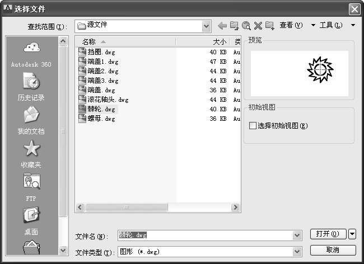Select the file name 端盖3.dwg
The width and height of the screenshot is (364, 264).
(x=103, y=81)
